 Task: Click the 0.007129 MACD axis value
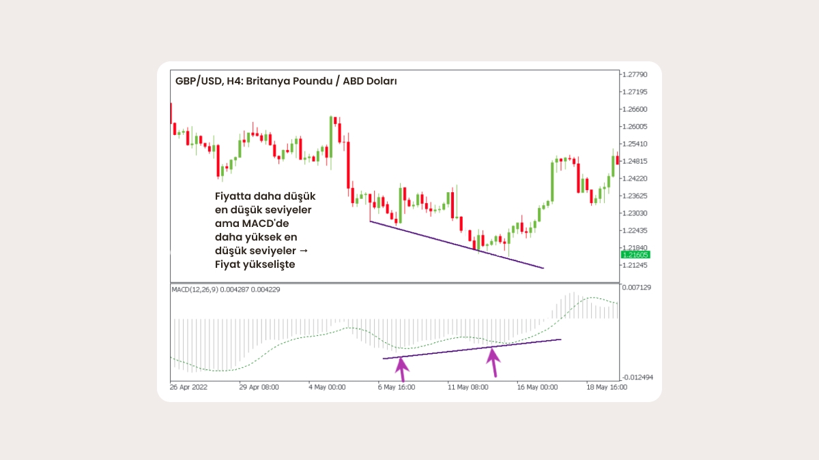point(636,288)
